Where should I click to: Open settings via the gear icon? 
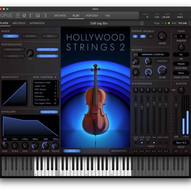pos(24,16)
